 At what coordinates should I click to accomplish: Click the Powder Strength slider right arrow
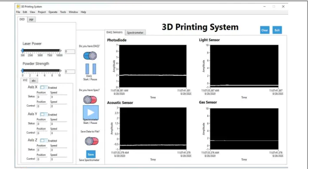(x=61, y=70)
